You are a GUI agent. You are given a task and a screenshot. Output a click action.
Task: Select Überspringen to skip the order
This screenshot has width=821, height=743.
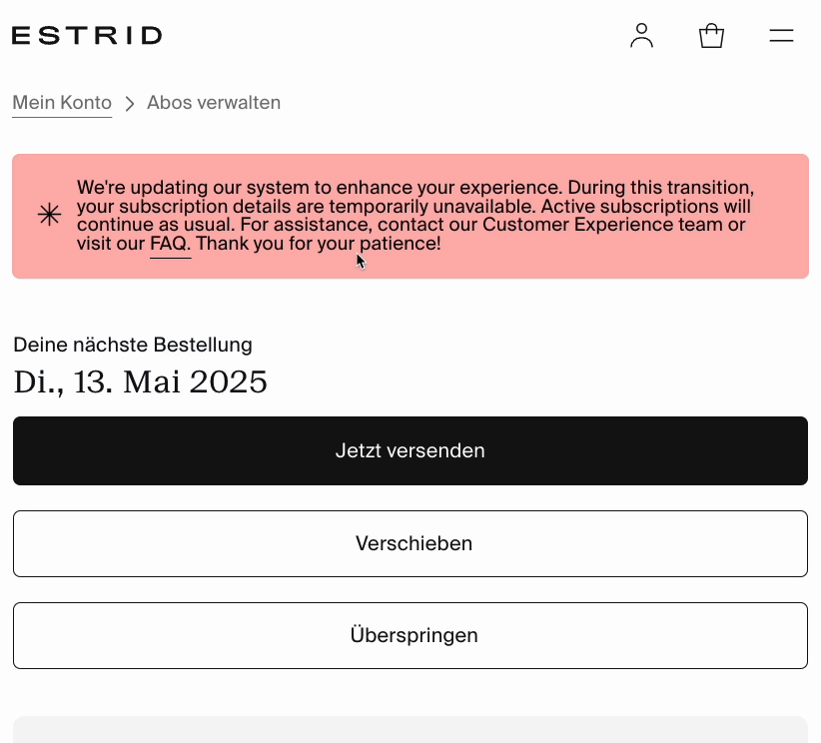[x=410, y=635]
